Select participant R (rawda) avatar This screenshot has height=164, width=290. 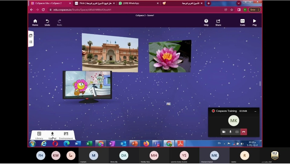click(245, 155)
